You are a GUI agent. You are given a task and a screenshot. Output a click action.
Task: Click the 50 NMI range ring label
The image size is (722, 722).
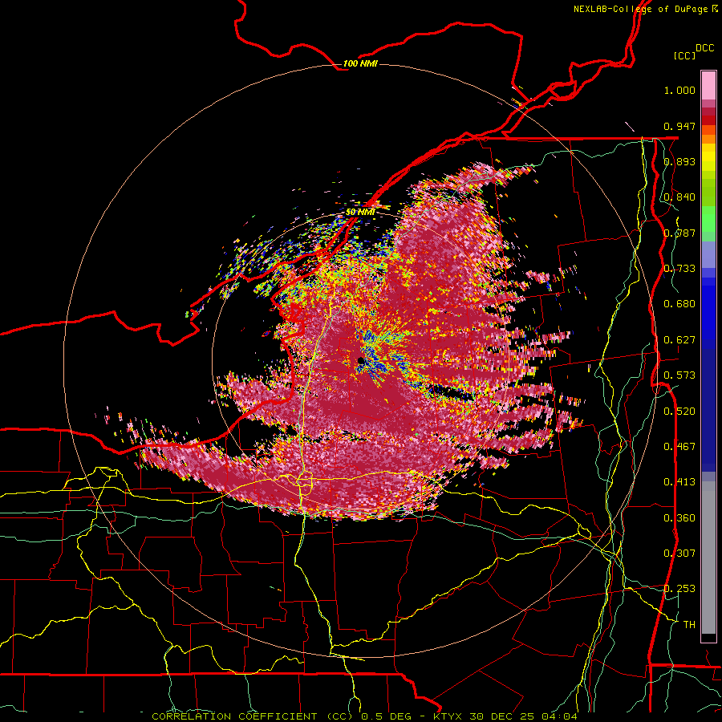pyautogui.click(x=360, y=213)
